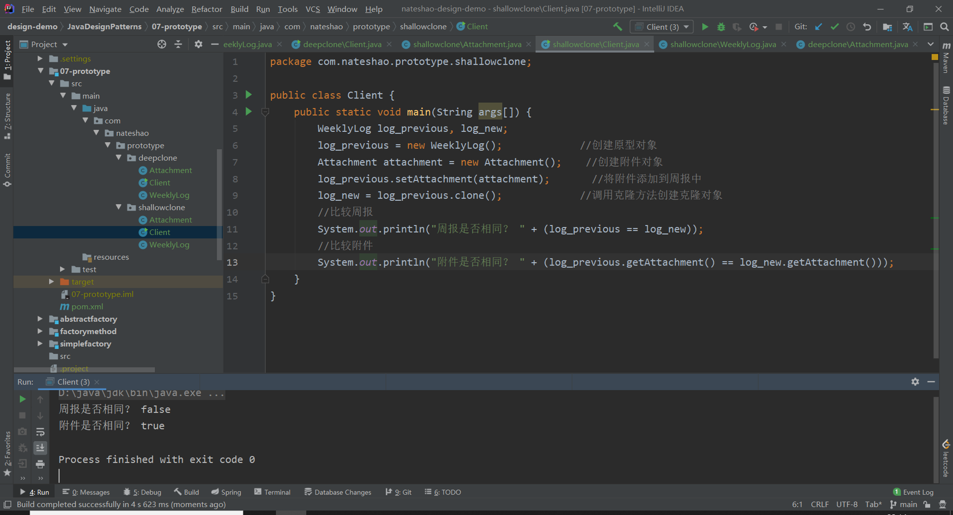This screenshot has width=953, height=515.
Task: Open the Maven side panel
Action: (946, 57)
